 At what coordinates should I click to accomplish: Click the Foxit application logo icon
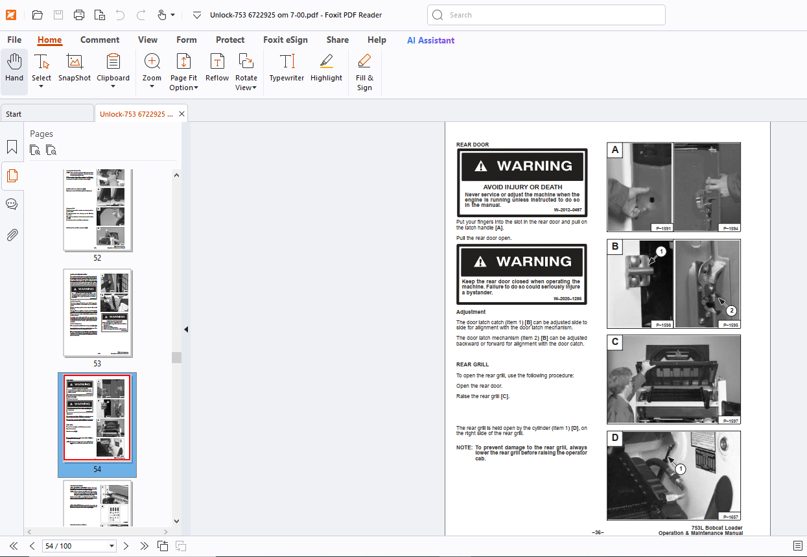pyautogui.click(x=11, y=15)
